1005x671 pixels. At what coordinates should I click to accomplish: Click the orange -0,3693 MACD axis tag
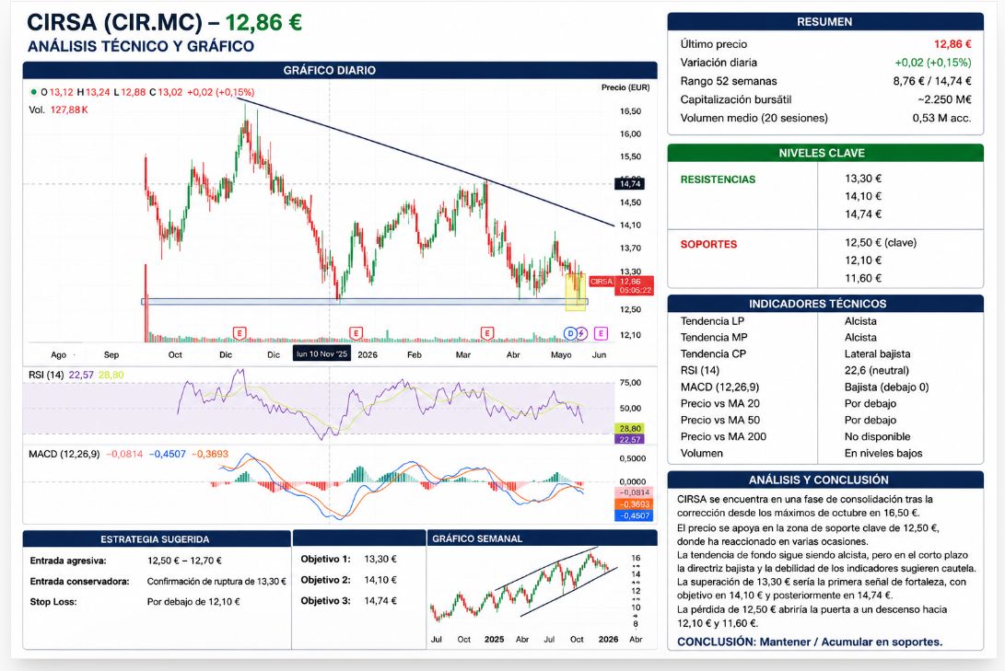634,503
